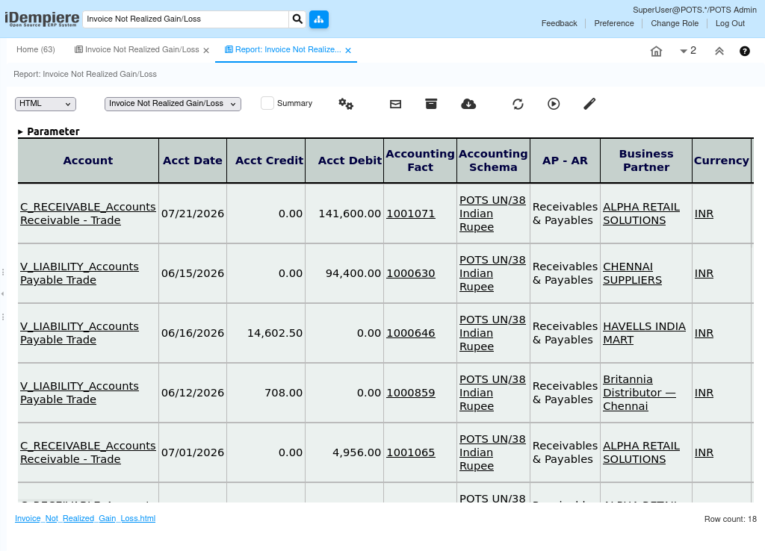
Task: Click the Row count: 18 text
Action: [x=730, y=520]
